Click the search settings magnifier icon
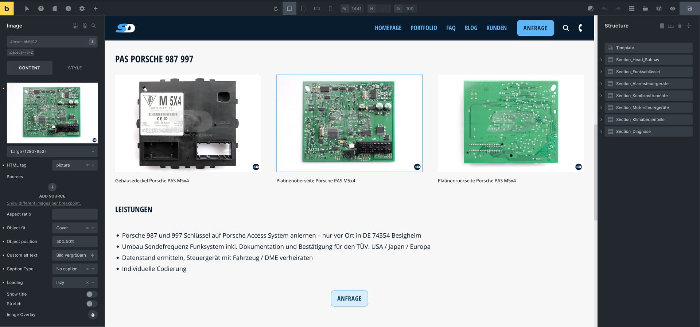This screenshot has width=700, height=327. 94,26
